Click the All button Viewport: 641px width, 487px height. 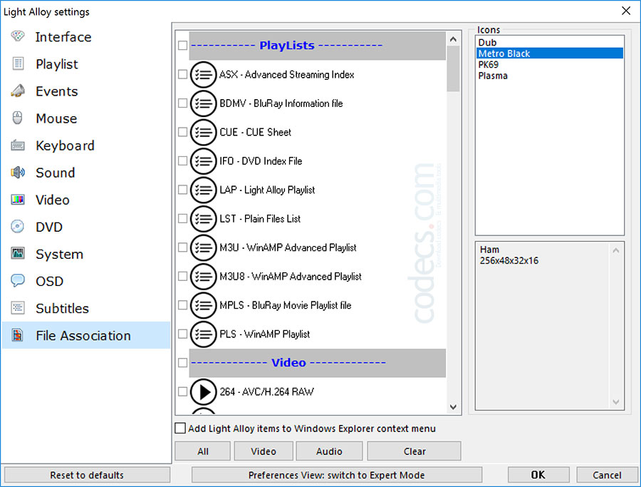(203, 451)
